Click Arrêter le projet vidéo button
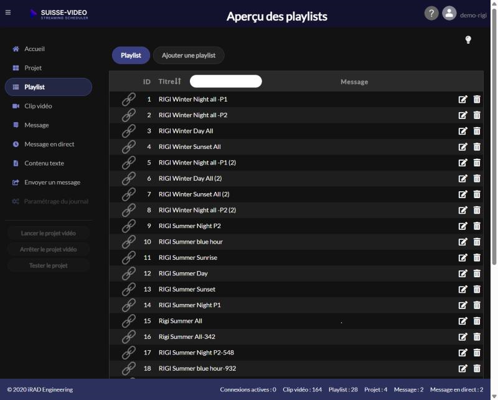This screenshot has height=400, width=498. 49,250
